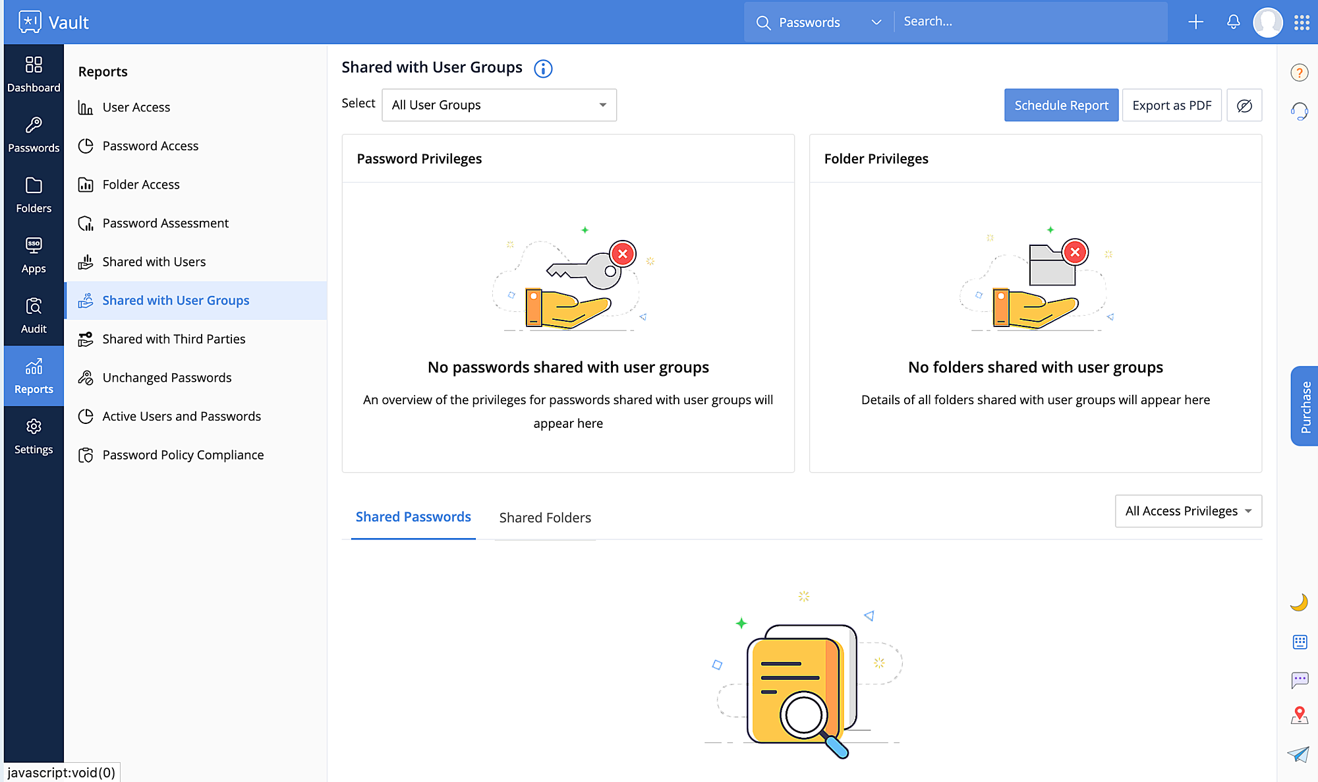Click the plus add icon in header
Image resolution: width=1318 pixels, height=782 pixels.
(x=1195, y=22)
